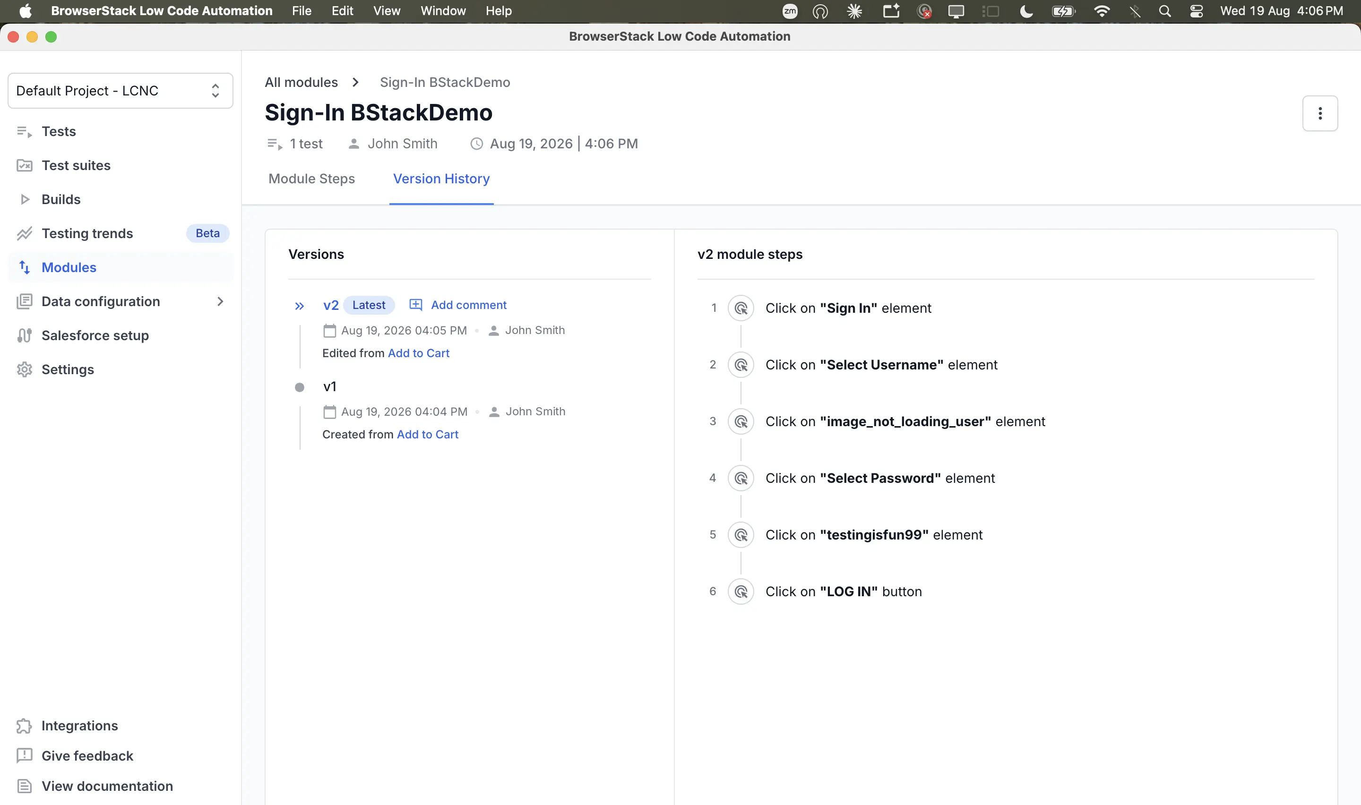Viewport: 1361px width, 805px height.
Task: Click step 1 Sign In click icon
Action: coord(741,308)
